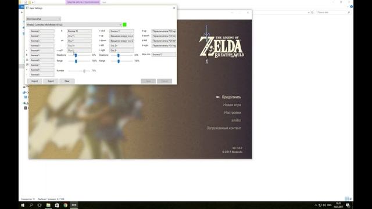The height and width of the screenshot is (209, 372).
Task: Select the r-up axis mapping field
Action: pyautogui.click(x=121, y=36)
